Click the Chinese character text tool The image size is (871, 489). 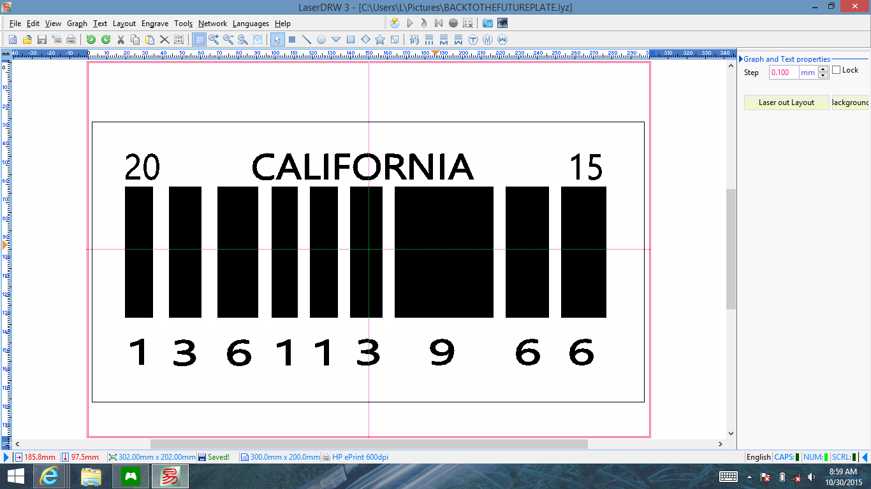tap(414, 39)
